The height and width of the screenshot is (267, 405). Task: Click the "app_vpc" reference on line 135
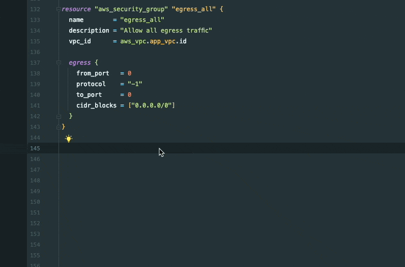click(x=162, y=41)
